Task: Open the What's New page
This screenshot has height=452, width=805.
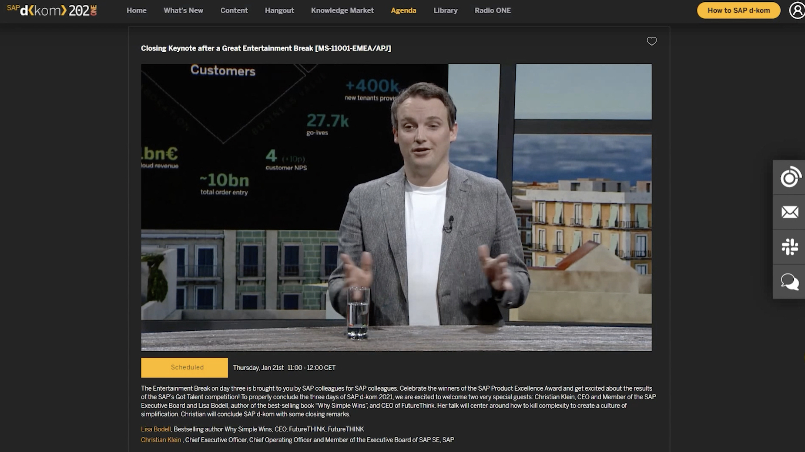Action: click(x=183, y=10)
